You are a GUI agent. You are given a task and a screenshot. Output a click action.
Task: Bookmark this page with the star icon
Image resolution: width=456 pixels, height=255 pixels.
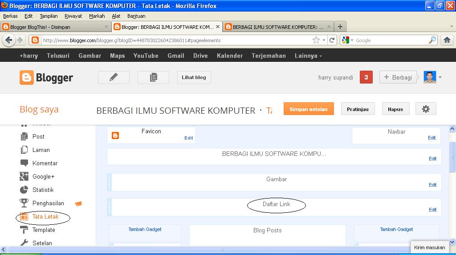(316, 40)
